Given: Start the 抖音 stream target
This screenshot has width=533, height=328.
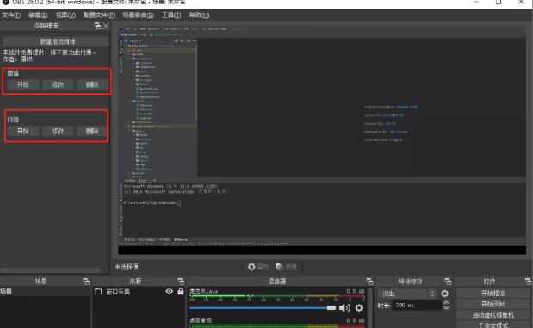Looking at the screenshot, I should [22, 131].
